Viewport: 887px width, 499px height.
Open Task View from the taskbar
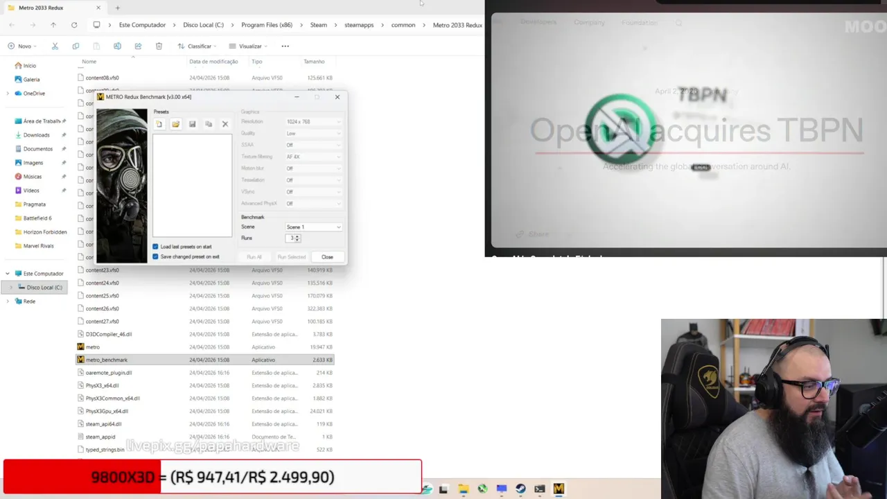443,489
